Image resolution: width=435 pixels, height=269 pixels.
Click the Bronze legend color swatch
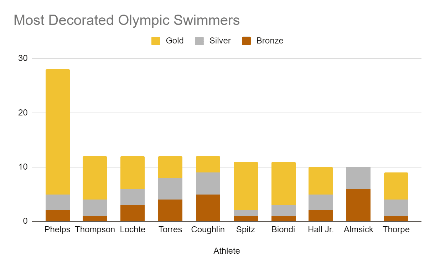(246, 41)
